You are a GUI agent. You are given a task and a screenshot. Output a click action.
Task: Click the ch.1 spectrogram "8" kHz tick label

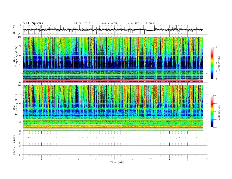(21, 46)
